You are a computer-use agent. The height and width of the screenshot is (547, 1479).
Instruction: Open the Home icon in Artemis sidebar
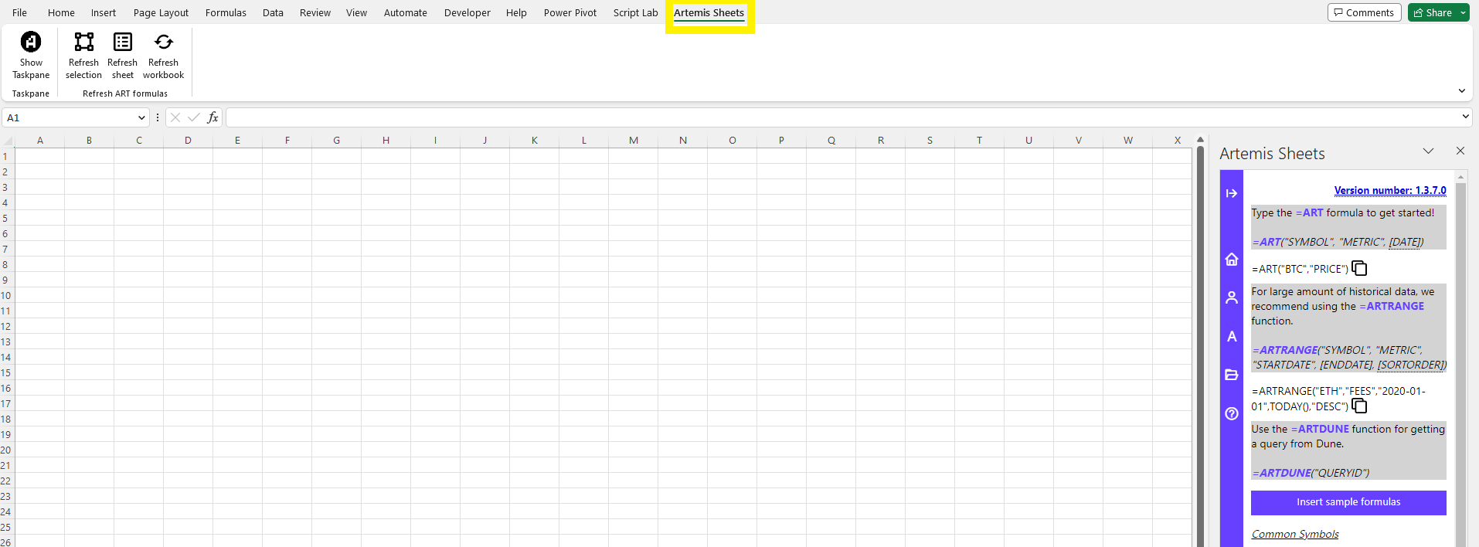1232,260
